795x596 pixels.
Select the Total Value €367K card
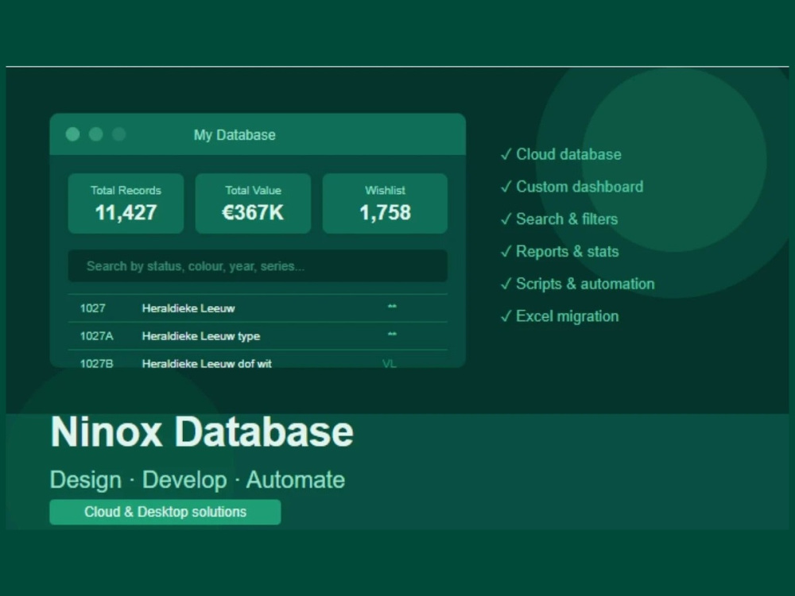[x=253, y=203]
